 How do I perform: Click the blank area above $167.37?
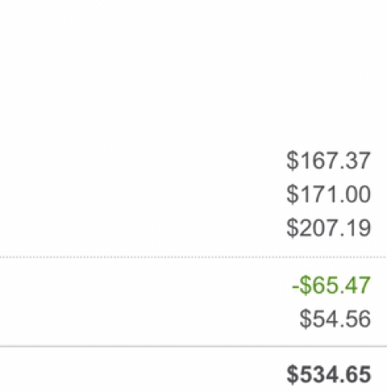click(x=193, y=73)
